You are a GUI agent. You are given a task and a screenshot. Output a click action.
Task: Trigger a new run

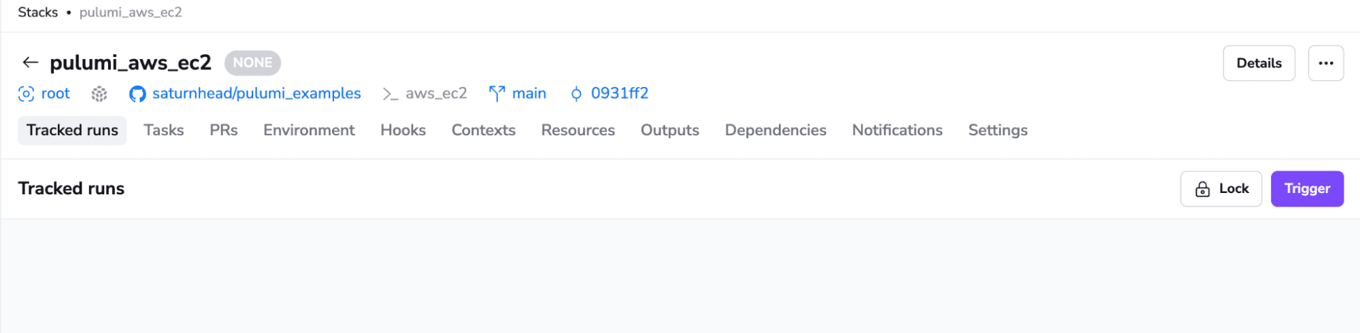[x=1307, y=189]
